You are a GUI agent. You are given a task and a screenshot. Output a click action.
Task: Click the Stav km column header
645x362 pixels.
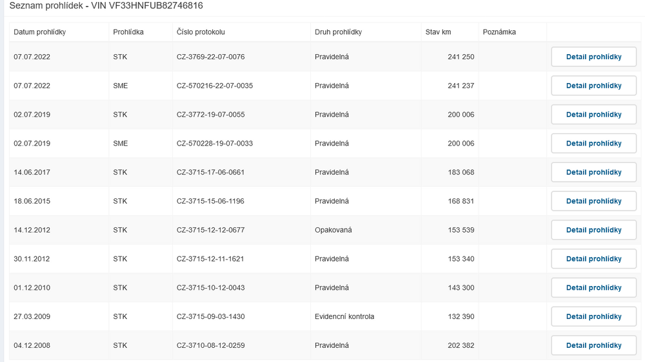click(438, 32)
